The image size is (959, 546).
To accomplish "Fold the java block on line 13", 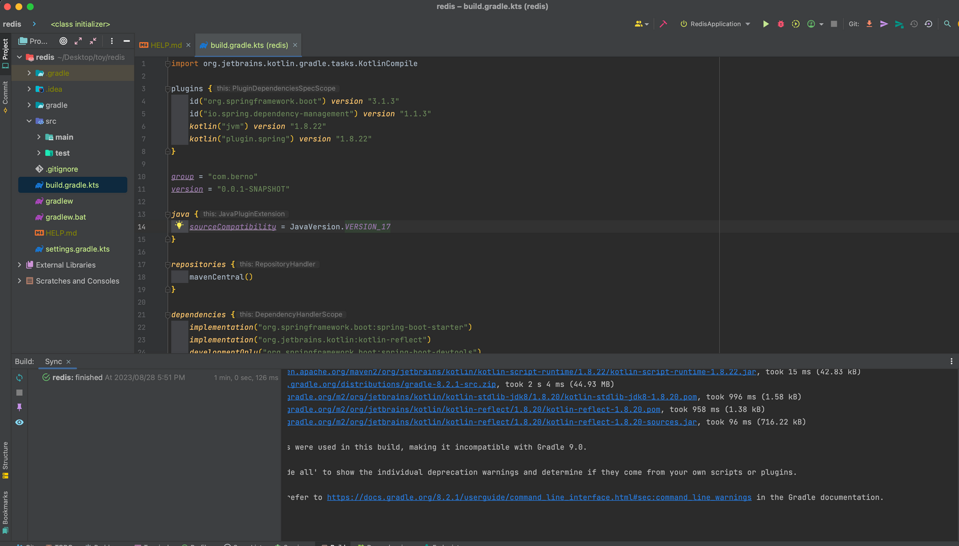I will click(167, 214).
